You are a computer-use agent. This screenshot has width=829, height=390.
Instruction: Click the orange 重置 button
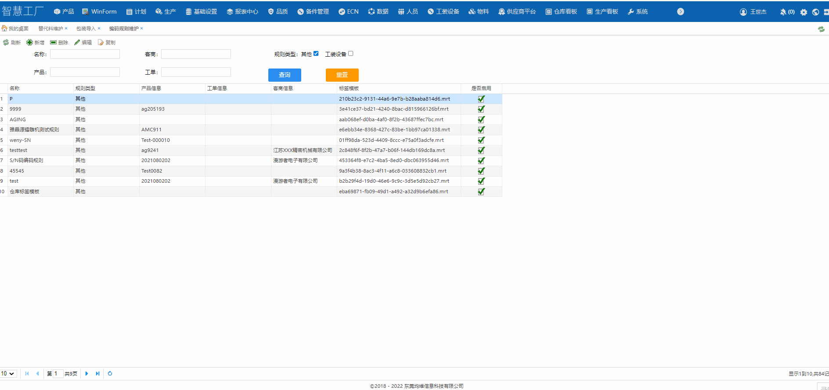(x=342, y=75)
